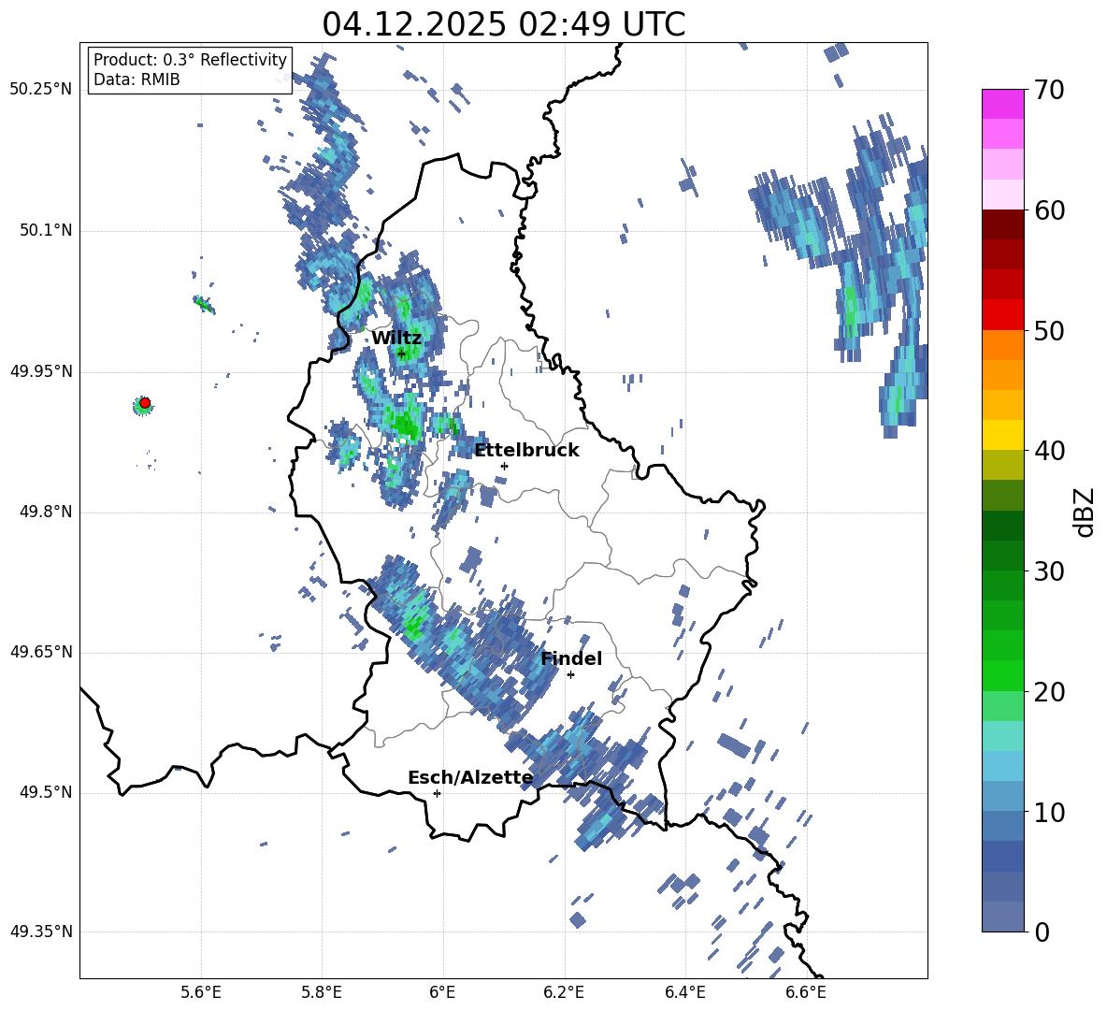Click the 49.8°N latitude label
The image size is (1107, 1011).
tap(47, 512)
